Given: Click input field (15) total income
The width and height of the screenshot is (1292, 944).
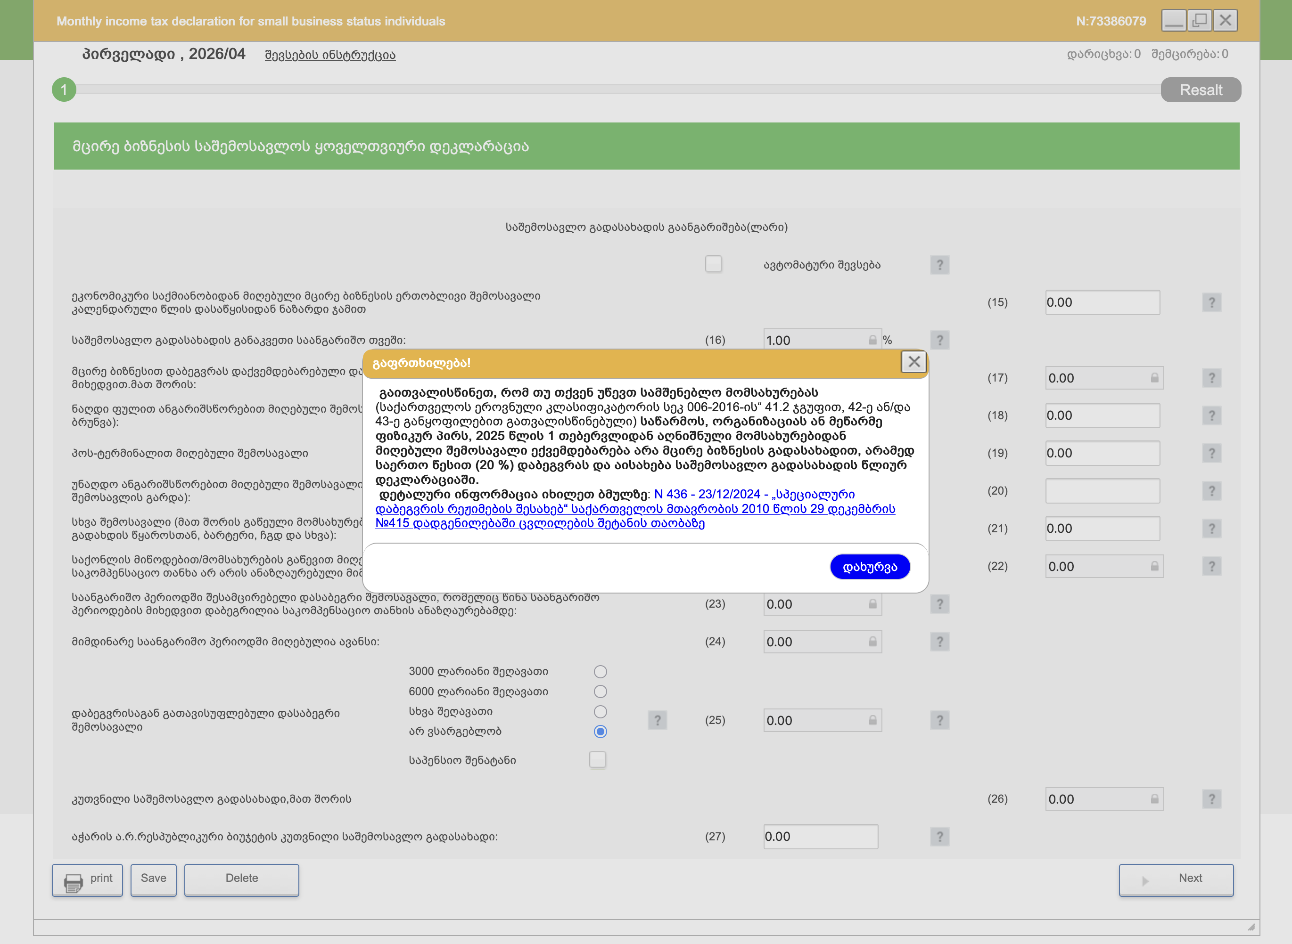Looking at the screenshot, I should click(1102, 302).
